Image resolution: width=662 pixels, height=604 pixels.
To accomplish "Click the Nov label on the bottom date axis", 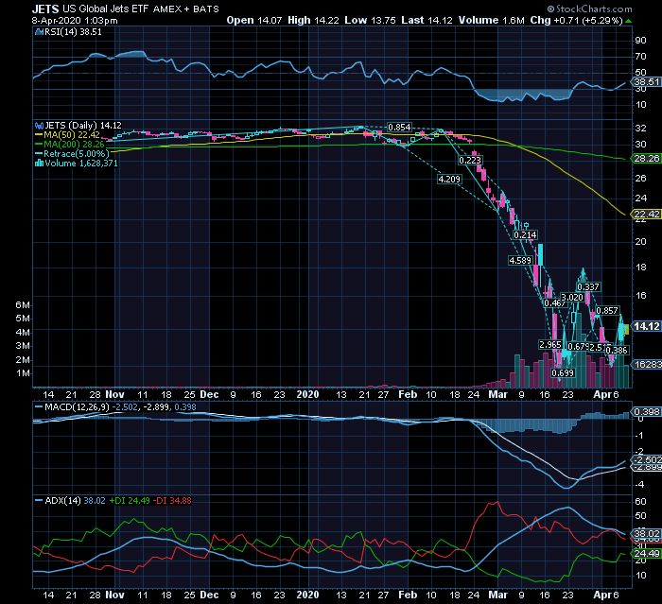I will point(114,595).
